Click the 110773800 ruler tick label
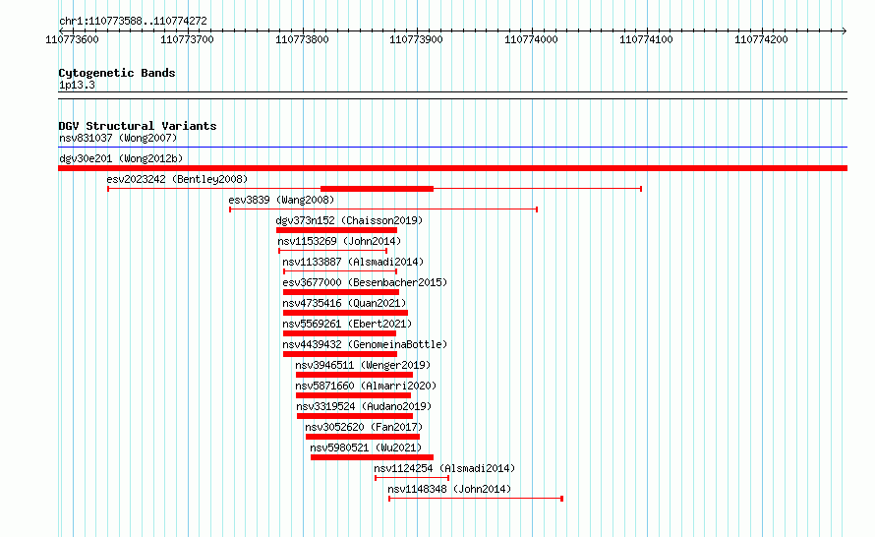Viewport: 875px width, 537px height. pyautogui.click(x=302, y=39)
